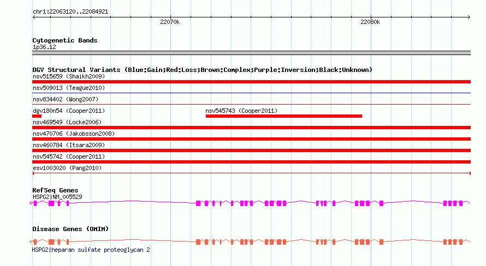Click the nsv545743 (Cooper2011) label
The height and width of the screenshot is (266, 486).
point(241,111)
